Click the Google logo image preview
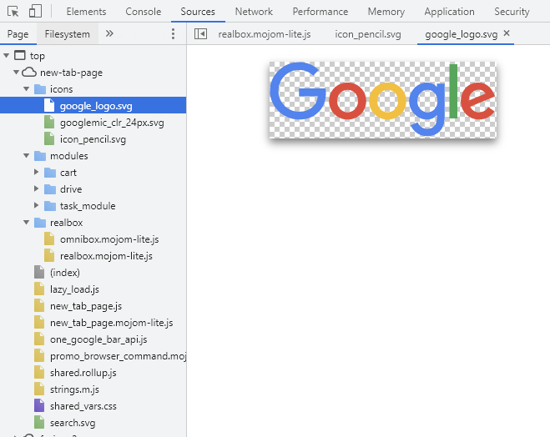Image resolution: width=550 pixels, height=437 pixels. (x=383, y=100)
